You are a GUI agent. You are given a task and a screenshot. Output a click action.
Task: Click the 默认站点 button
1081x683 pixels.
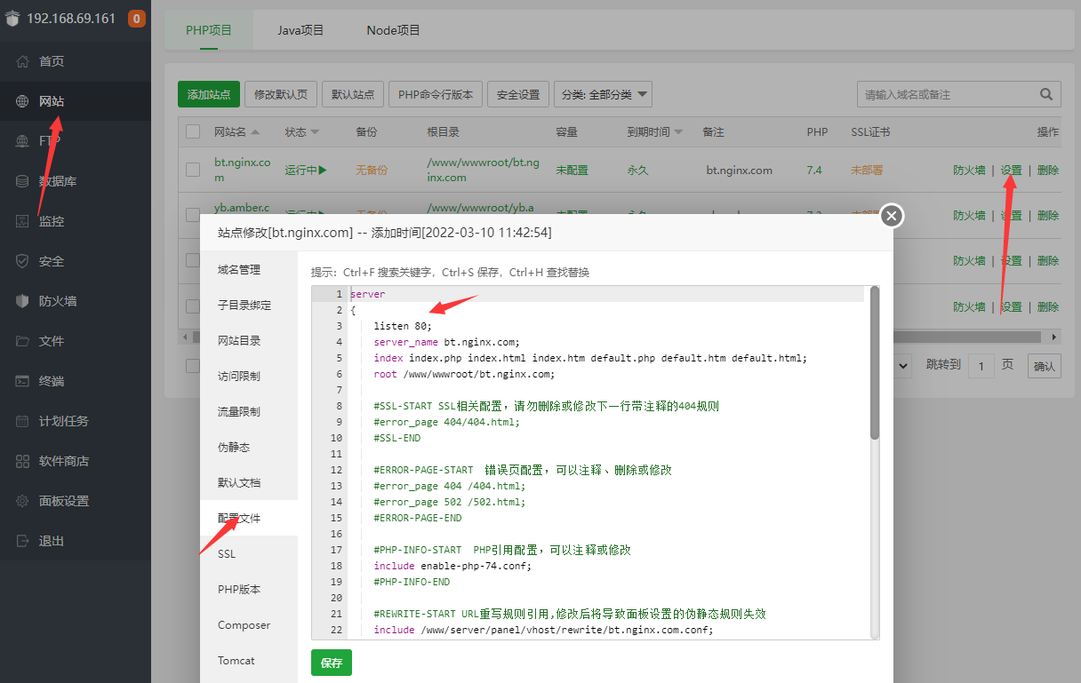point(353,94)
